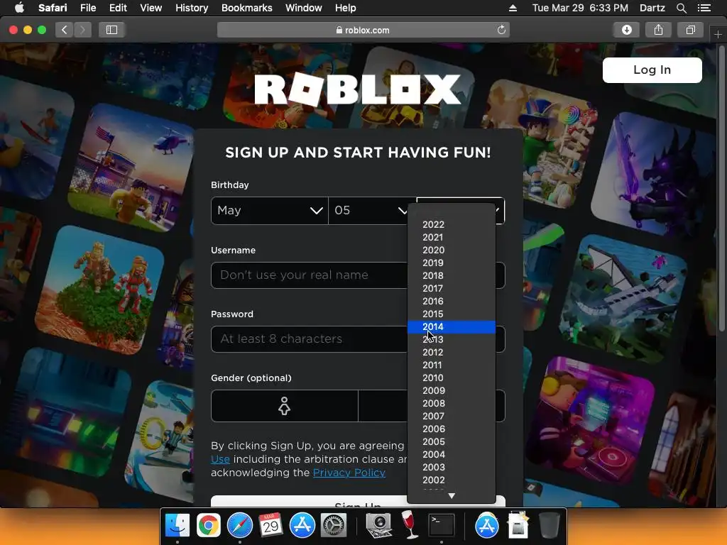The width and height of the screenshot is (727, 545).
Task: Open the Apple menu
Action: pyautogui.click(x=19, y=8)
